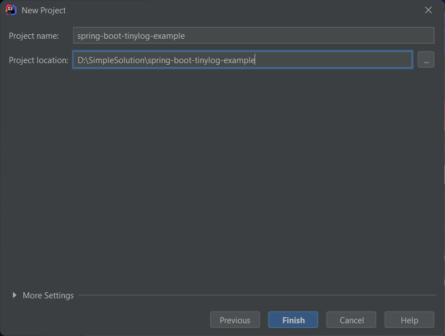Open the browse folder dialog via "..." button

tap(426, 60)
